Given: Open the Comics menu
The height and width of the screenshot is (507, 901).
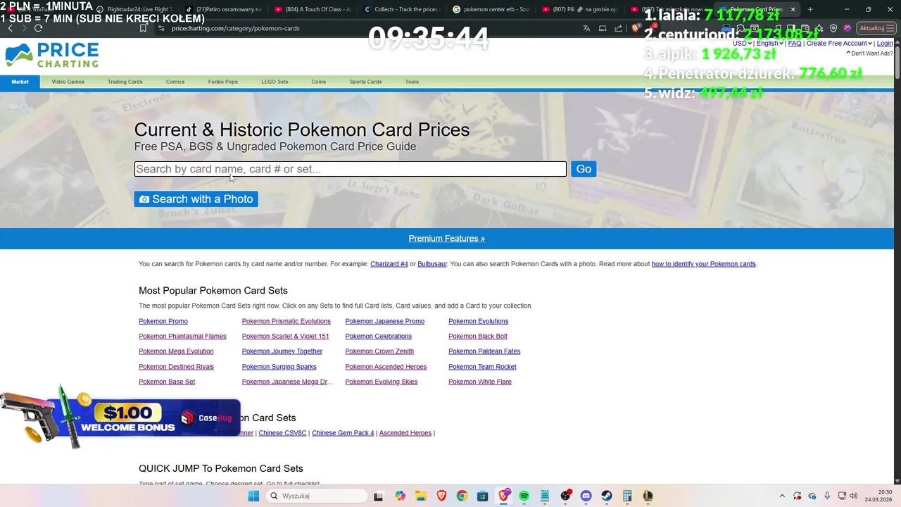Looking at the screenshot, I should click(175, 82).
